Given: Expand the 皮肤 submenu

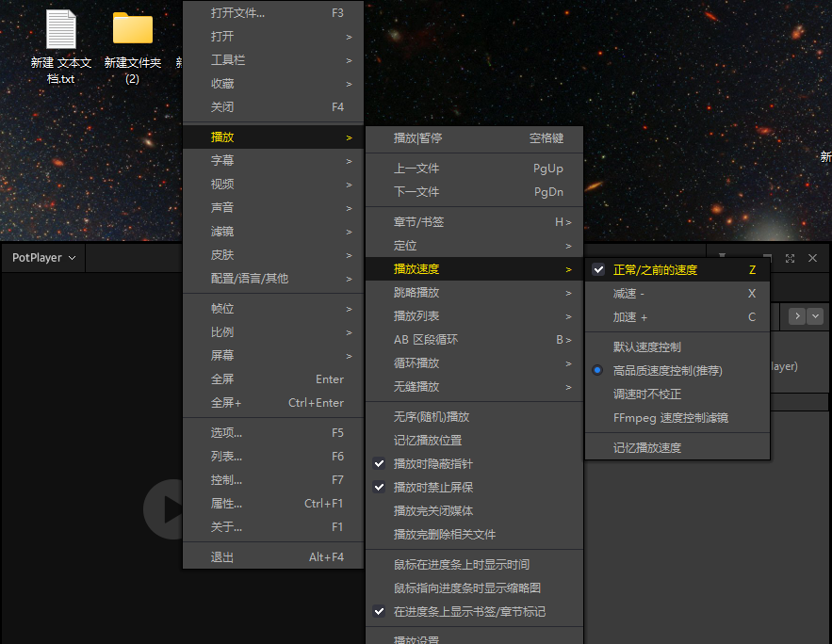Looking at the screenshot, I should point(273,255).
